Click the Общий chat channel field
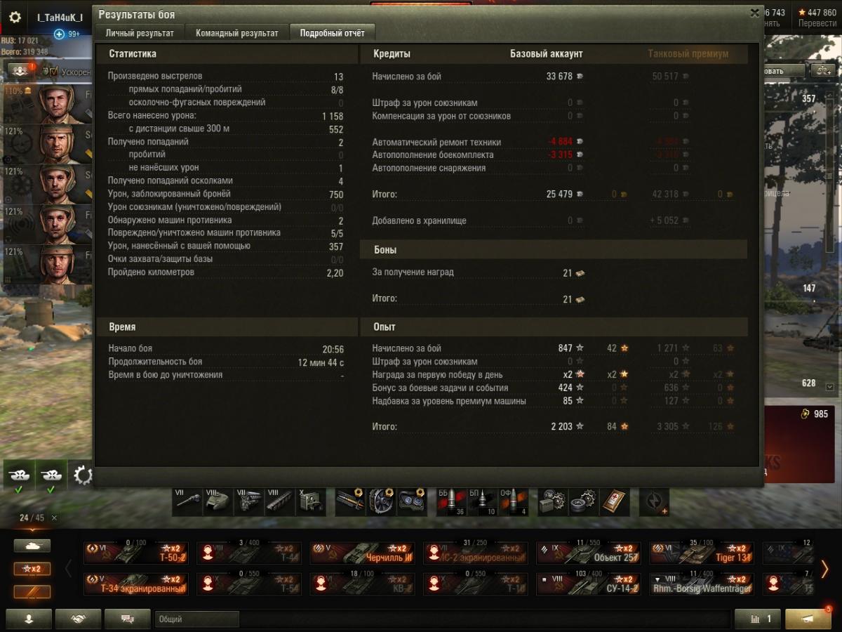 coord(196,619)
